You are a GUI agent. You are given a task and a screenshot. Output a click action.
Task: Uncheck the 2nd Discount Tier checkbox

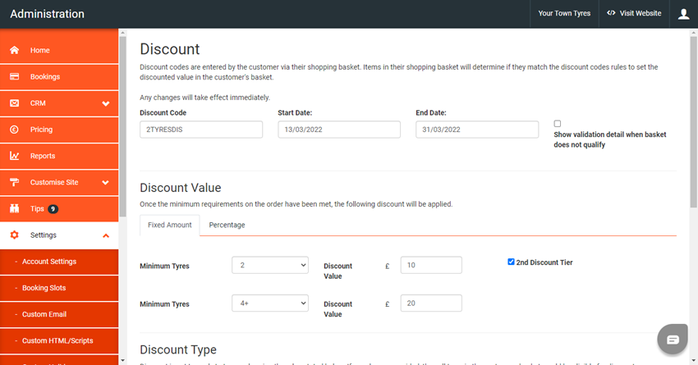511,262
